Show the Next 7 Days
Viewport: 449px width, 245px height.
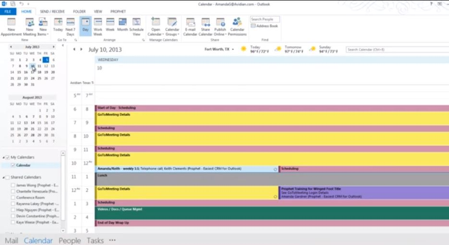70,26
